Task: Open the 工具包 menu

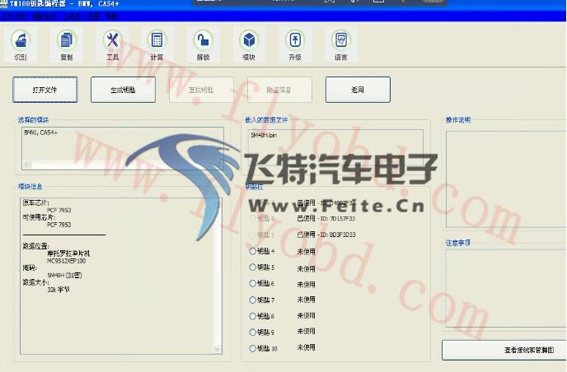Action: [72, 16]
